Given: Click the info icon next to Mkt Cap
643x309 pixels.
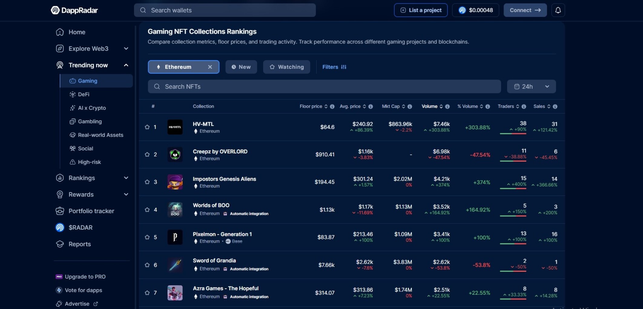Looking at the screenshot, I should 410,106.
